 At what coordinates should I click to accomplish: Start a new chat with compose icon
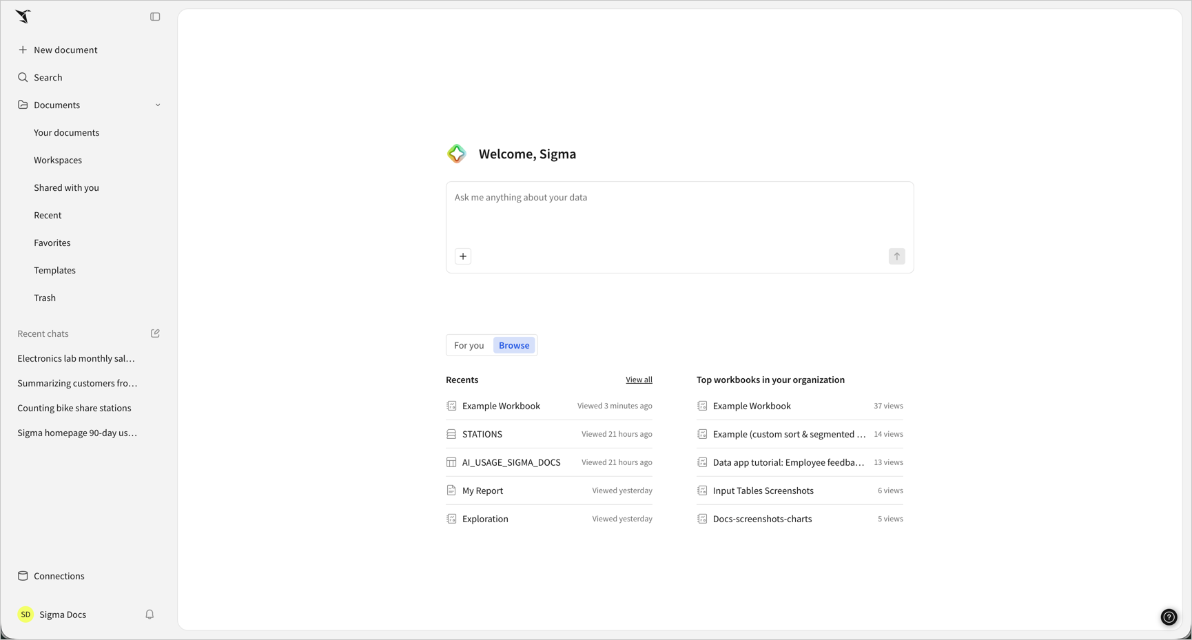tap(155, 333)
